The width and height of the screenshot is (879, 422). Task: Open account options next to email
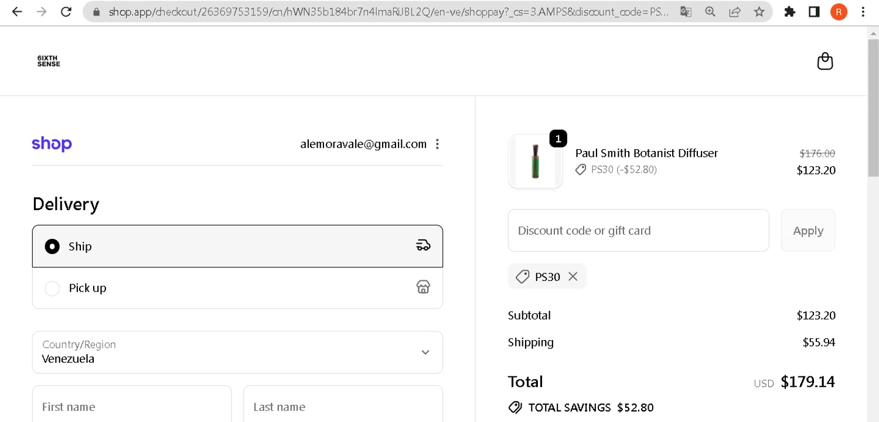click(437, 144)
